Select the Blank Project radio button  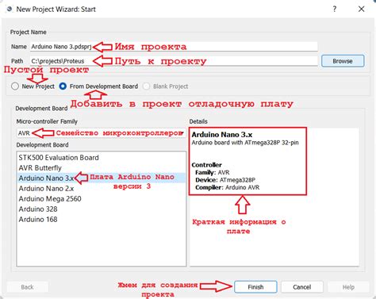click(x=146, y=86)
